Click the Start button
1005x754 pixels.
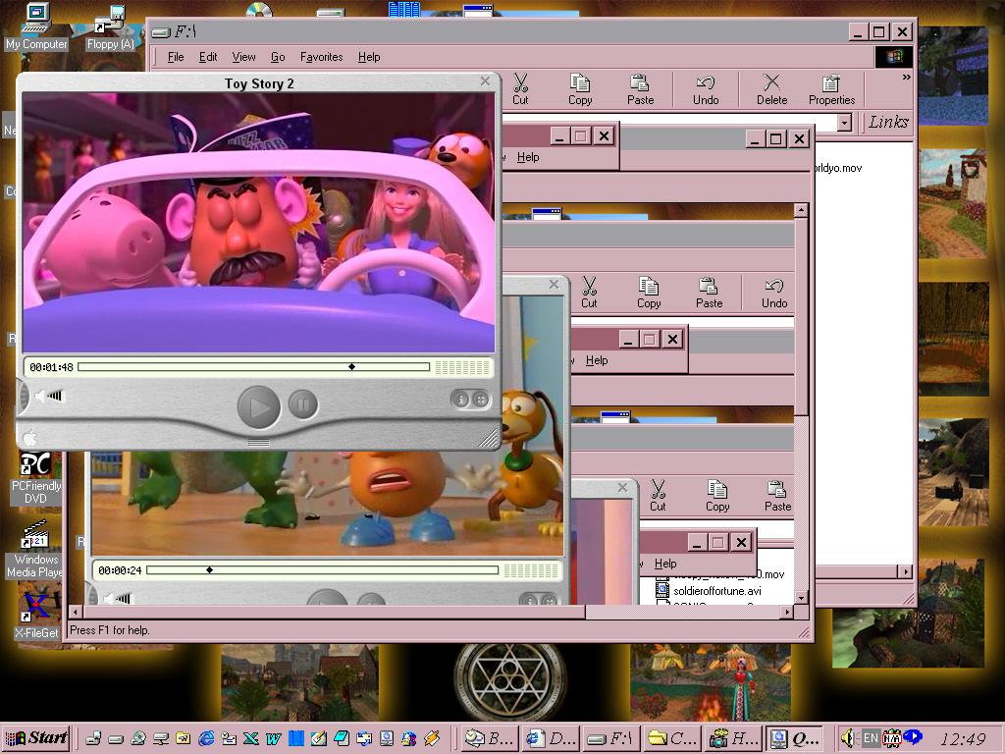tap(36, 738)
